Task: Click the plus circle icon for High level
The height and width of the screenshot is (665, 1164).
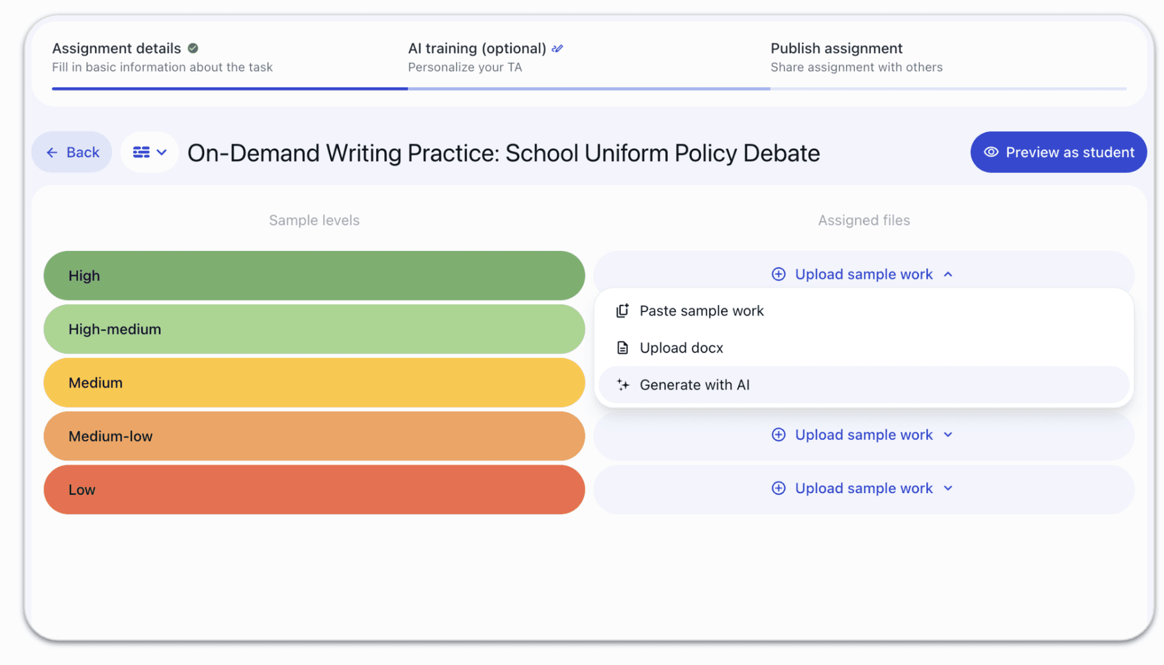Action: (779, 274)
